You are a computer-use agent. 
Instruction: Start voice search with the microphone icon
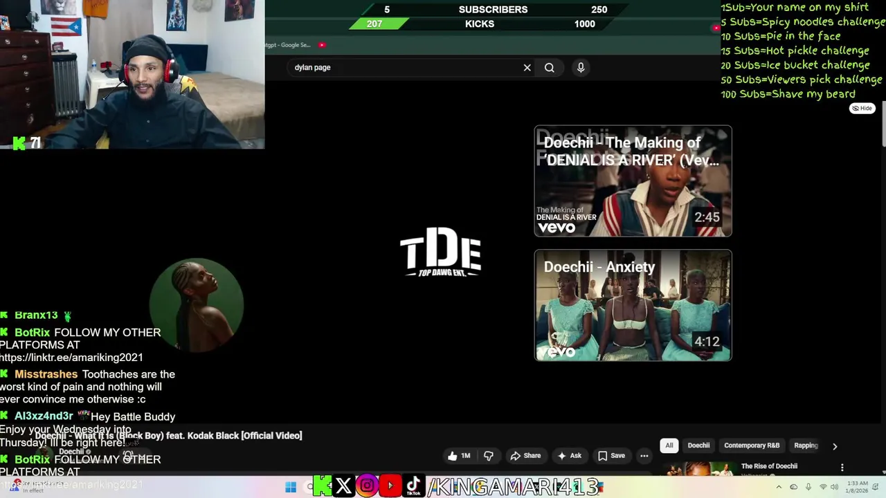pyautogui.click(x=581, y=67)
